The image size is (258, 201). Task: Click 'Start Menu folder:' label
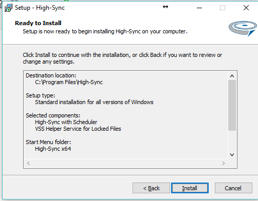pyautogui.click(x=48, y=142)
